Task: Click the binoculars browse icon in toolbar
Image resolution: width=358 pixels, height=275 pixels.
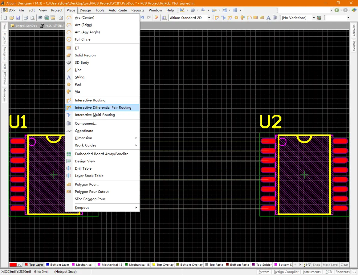Action: [164, 18]
